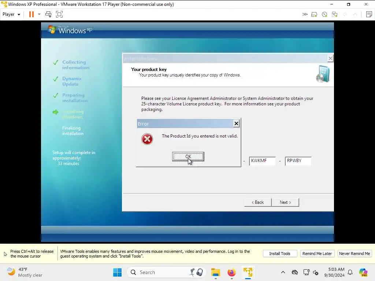Viewport: 375px width, 281px height.
Task: Click the setup CD box icon
Action: [323, 74]
